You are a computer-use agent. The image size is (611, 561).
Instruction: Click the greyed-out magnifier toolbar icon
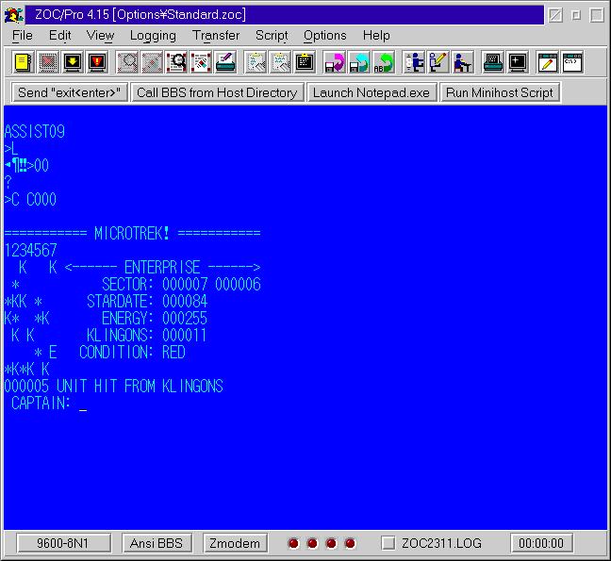[127, 62]
